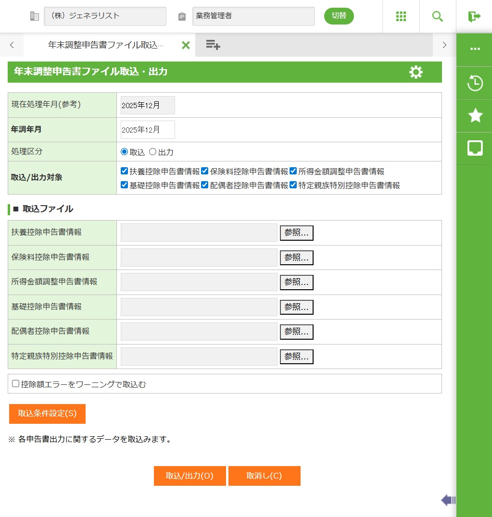The height and width of the screenshot is (517, 492).
Task: Open the inbox tray icon in sidebar
Action: 475,148
